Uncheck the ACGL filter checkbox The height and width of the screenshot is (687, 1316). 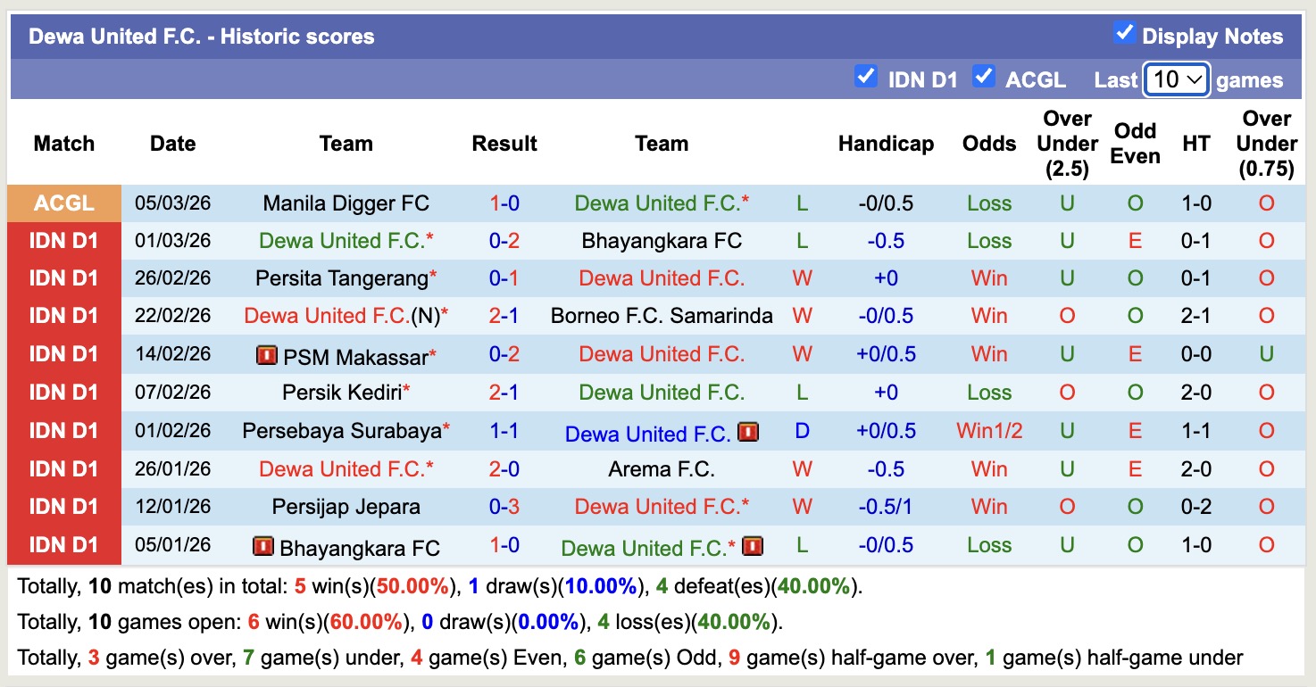pyautogui.click(x=985, y=77)
